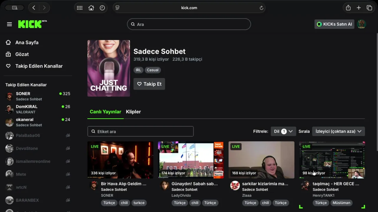Click the offline icon next to PalaBaba06
The image size is (378, 212).
pyautogui.click(x=68, y=135)
